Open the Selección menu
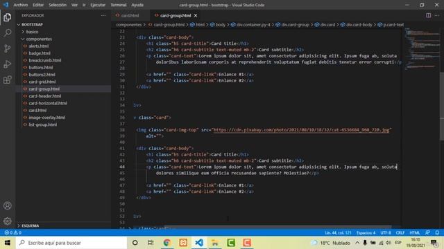 click(x=58, y=5)
